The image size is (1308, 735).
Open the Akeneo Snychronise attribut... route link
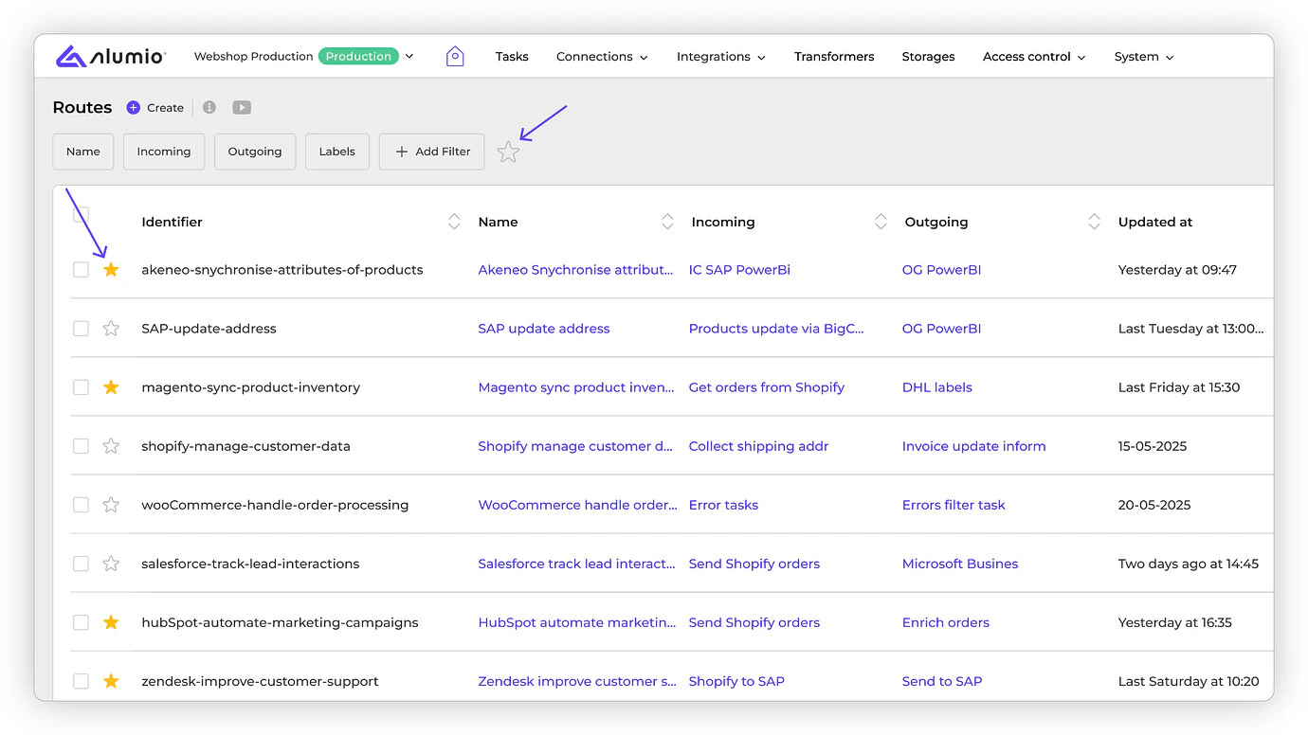575,270
